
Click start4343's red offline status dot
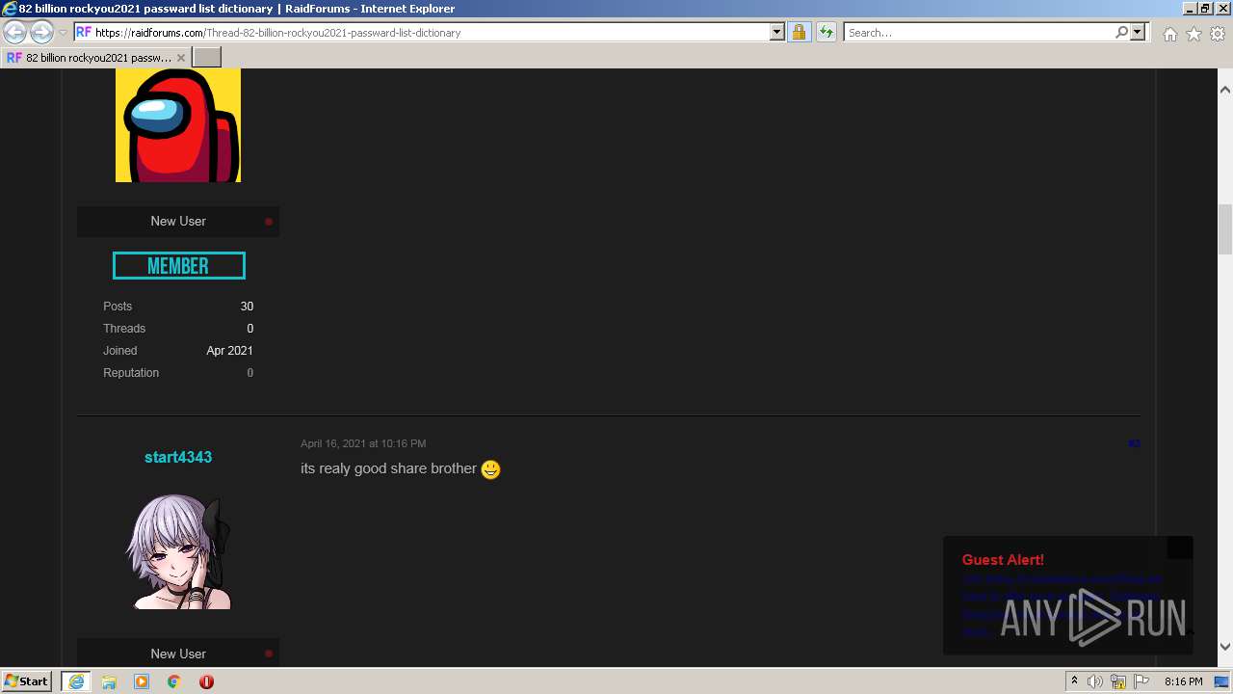pyautogui.click(x=269, y=654)
